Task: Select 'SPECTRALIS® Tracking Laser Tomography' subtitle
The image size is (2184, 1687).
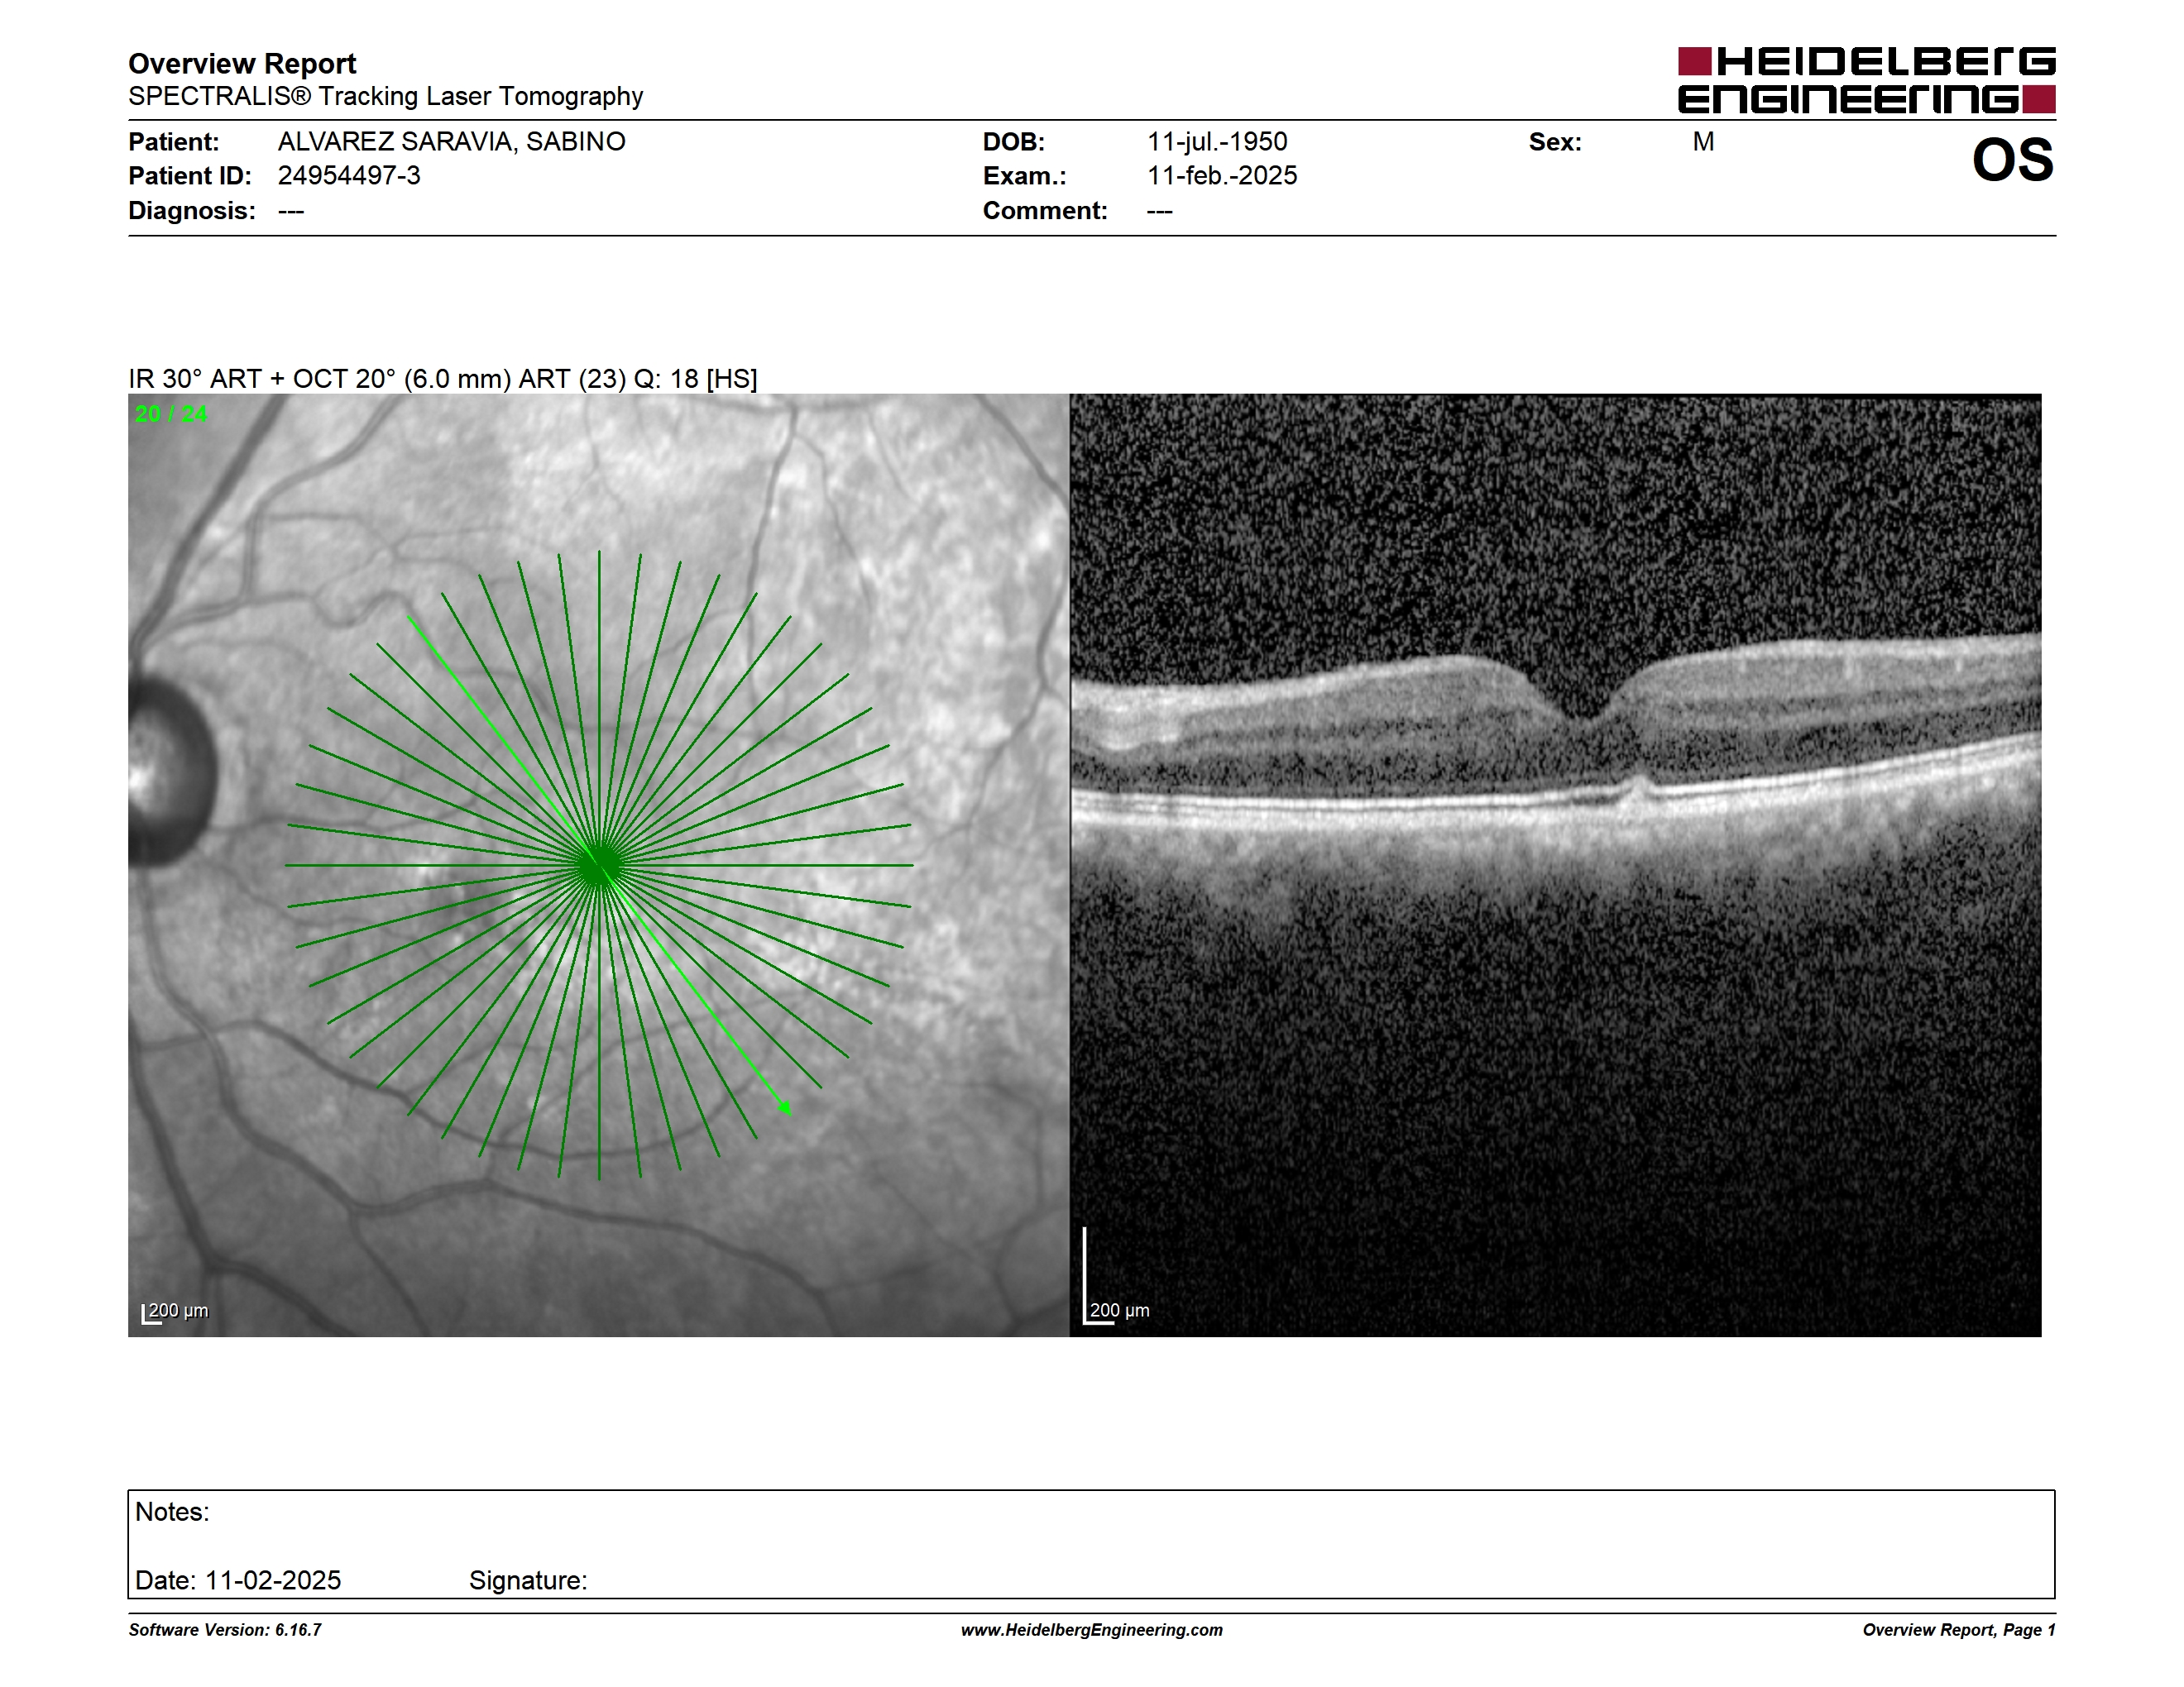Action: point(385,97)
